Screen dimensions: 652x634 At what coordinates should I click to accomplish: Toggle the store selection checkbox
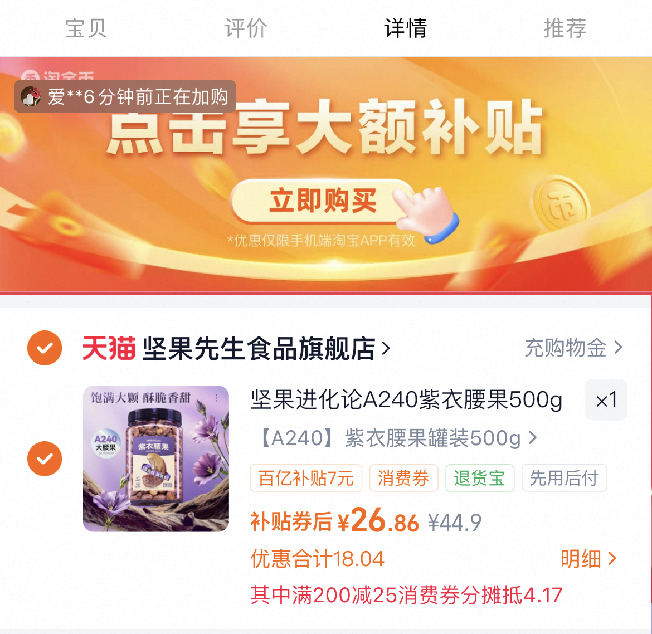point(45,348)
